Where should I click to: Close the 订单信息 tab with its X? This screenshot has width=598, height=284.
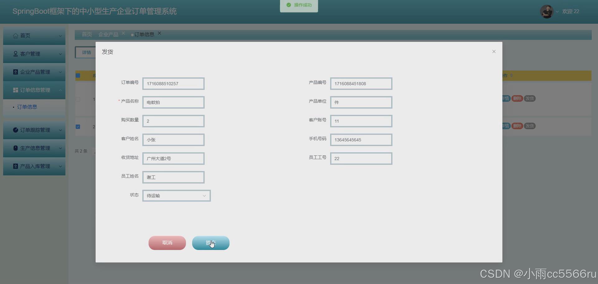pyautogui.click(x=159, y=33)
